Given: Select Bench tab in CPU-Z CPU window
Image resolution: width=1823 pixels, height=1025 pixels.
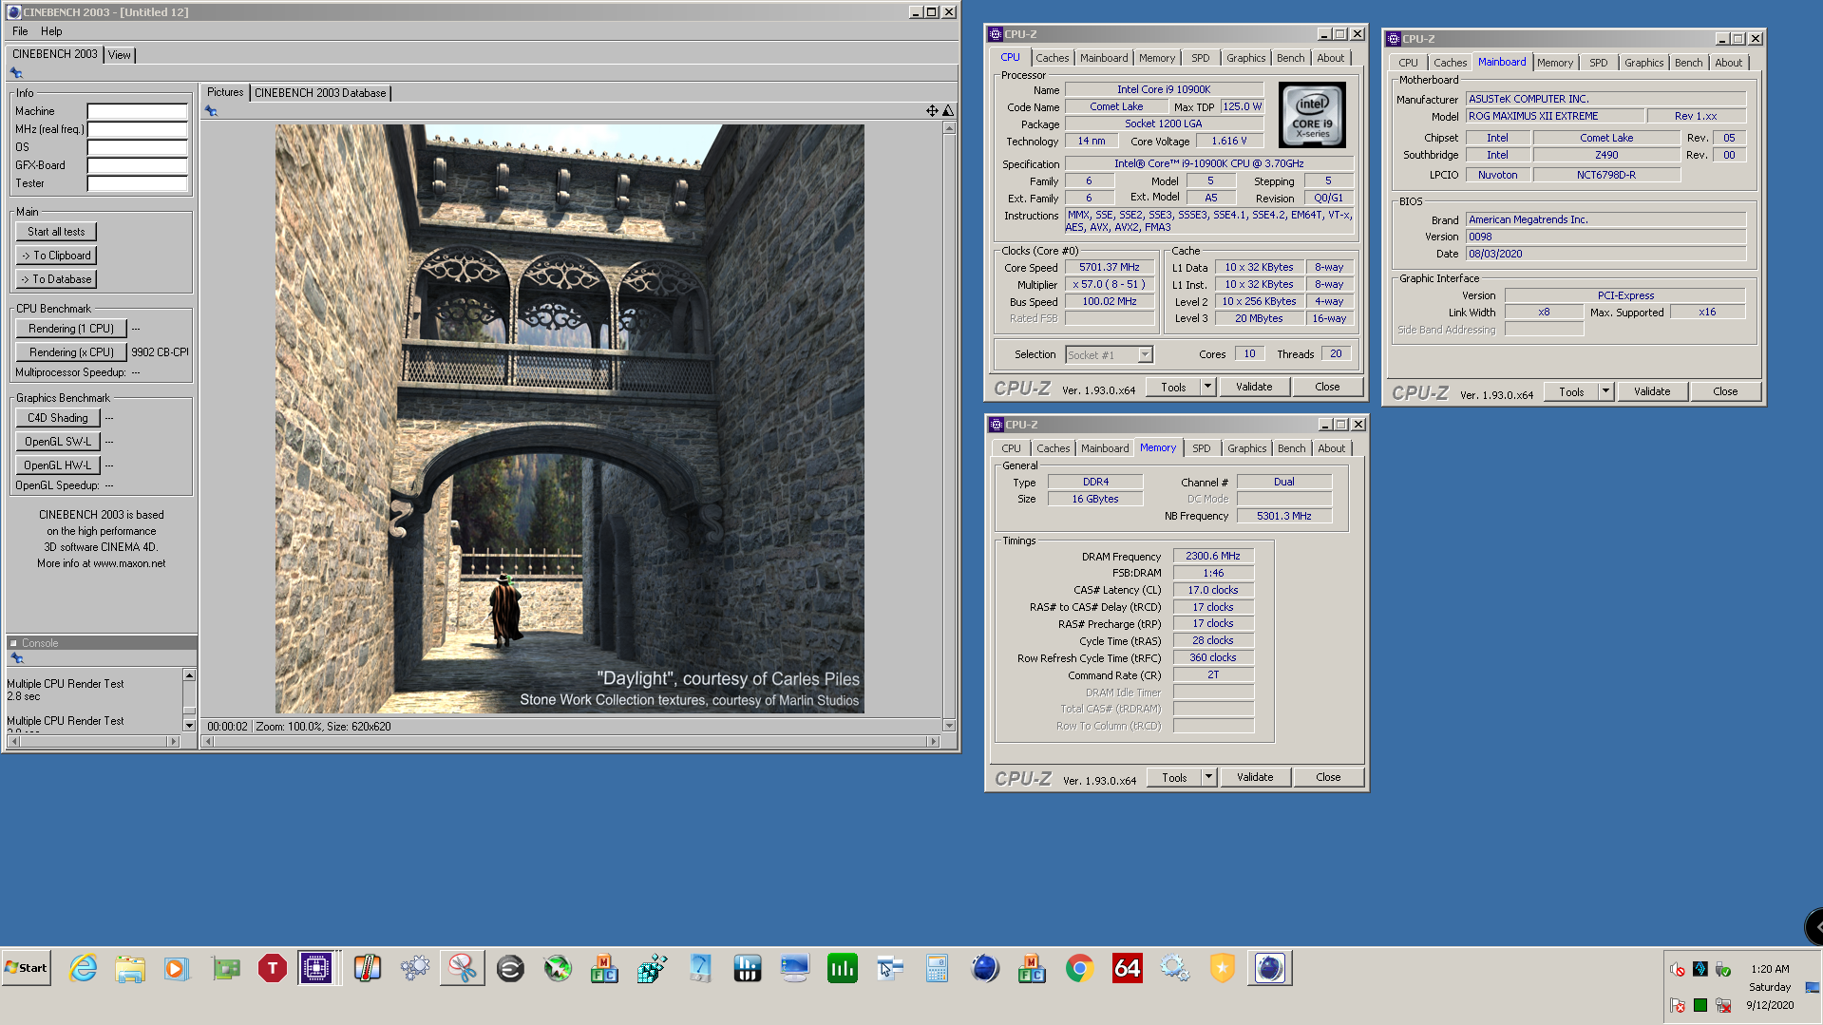Looking at the screenshot, I should click(x=1290, y=58).
